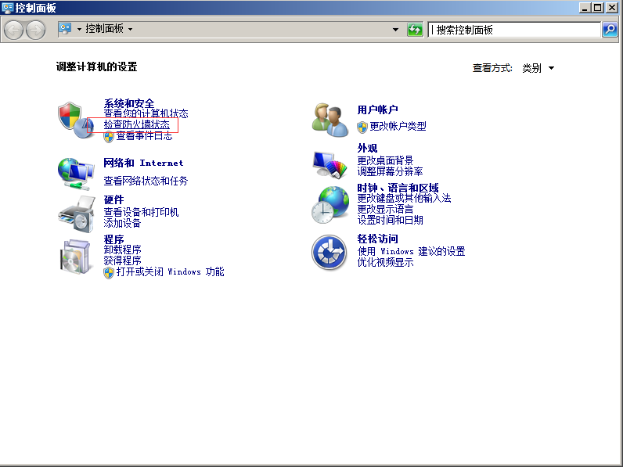Click inside the 搜索控制面板 search field

coord(513,30)
